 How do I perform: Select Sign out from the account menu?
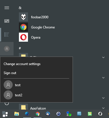click(x=10, y=73)
